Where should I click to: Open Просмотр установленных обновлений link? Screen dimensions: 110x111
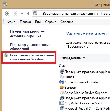coord(30,47)
